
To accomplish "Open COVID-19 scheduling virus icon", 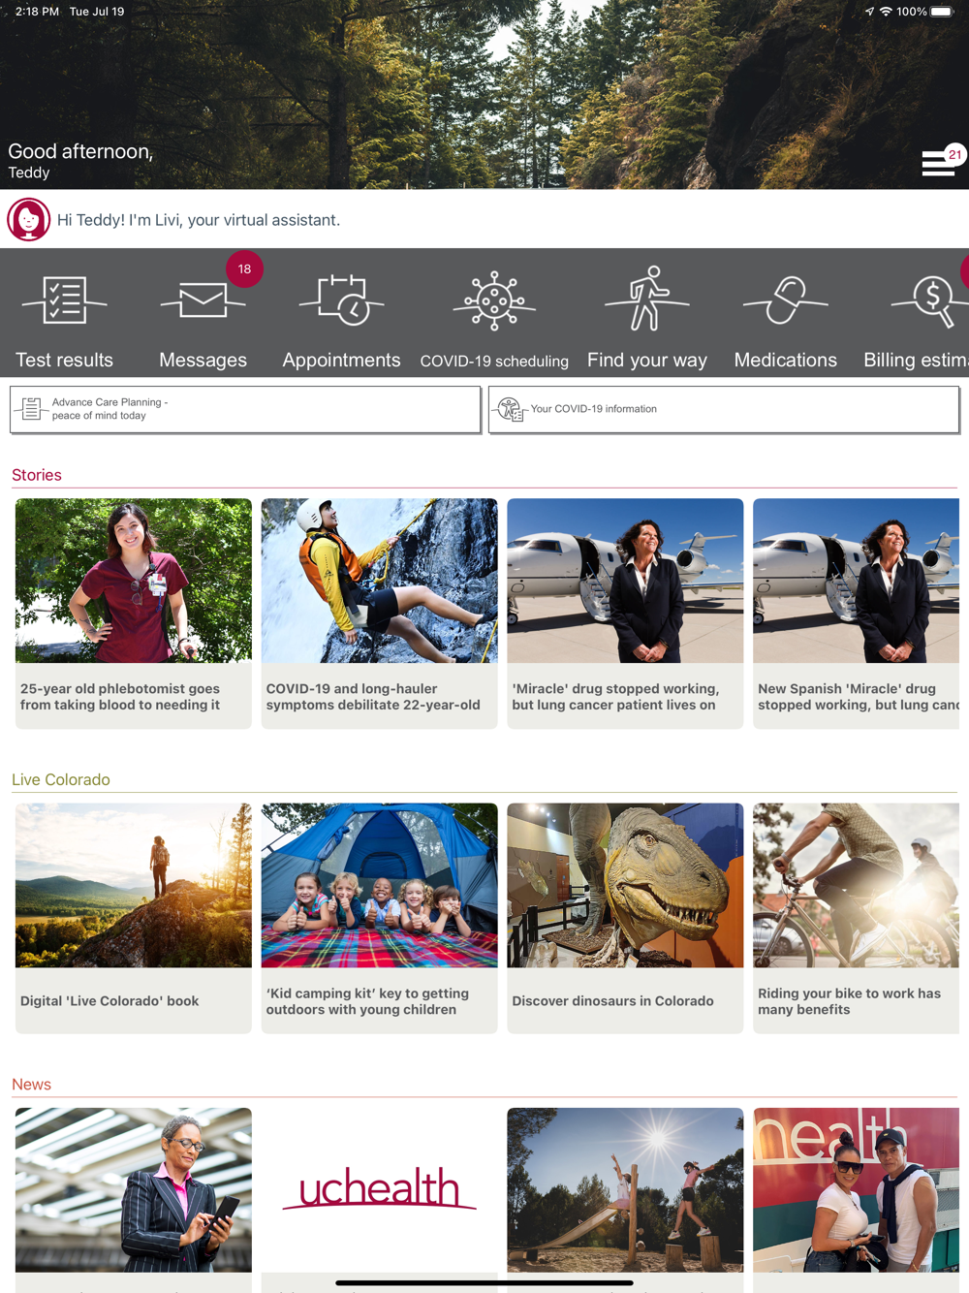I will click(x=494, y=300).
